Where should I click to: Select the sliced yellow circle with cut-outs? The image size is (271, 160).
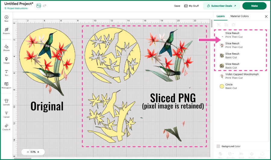pyautogui.click(x=113, y=56)
